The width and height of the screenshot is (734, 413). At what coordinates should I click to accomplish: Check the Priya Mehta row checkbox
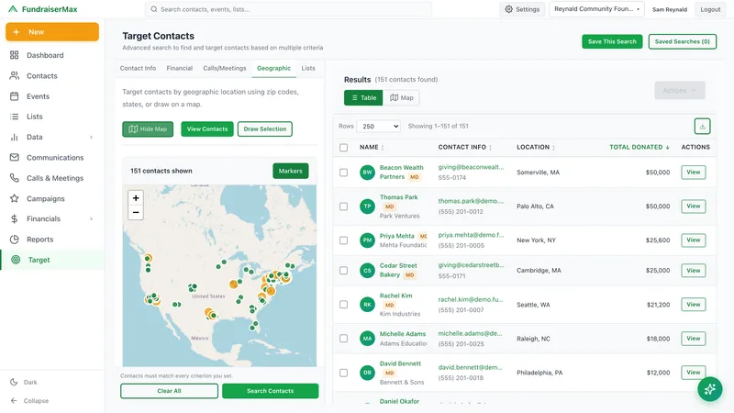(343, 240)
